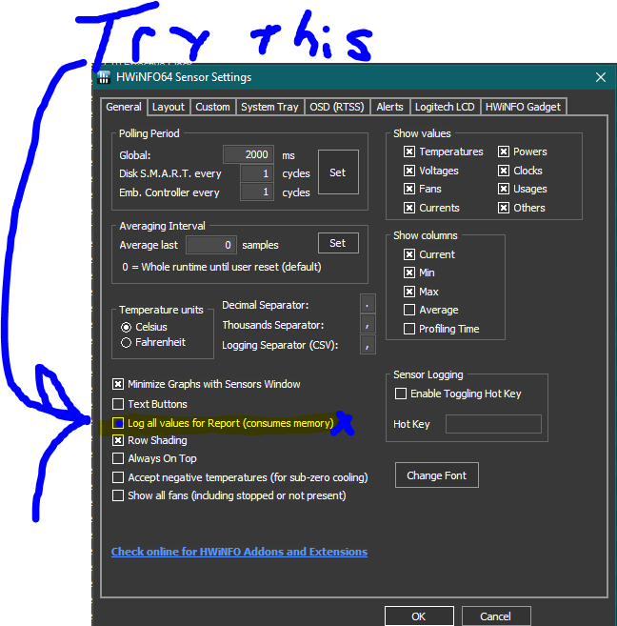The width and height of the screenshot is (617, 626).
Task: Edit the Emb. Controller cycles field
Action: click(x=257, y=192)
